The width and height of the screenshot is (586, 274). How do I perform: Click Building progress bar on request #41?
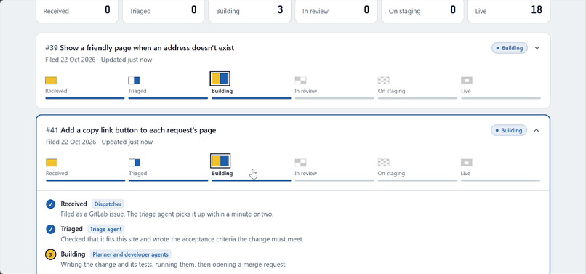pos(252,180)
